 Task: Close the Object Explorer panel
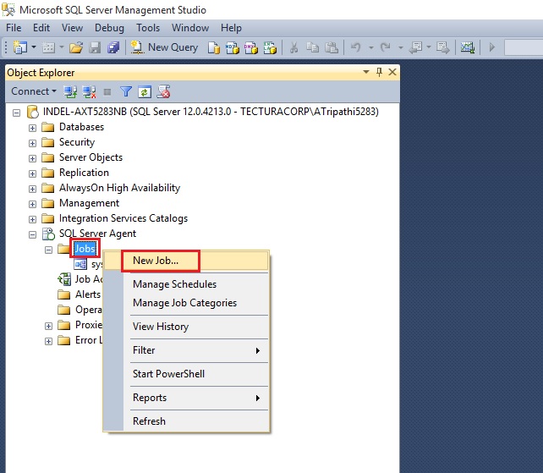tap(392, 73)
